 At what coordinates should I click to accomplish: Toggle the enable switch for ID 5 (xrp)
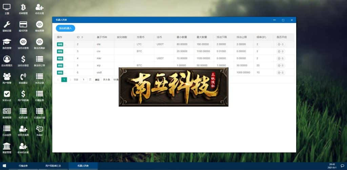(281, 66)
